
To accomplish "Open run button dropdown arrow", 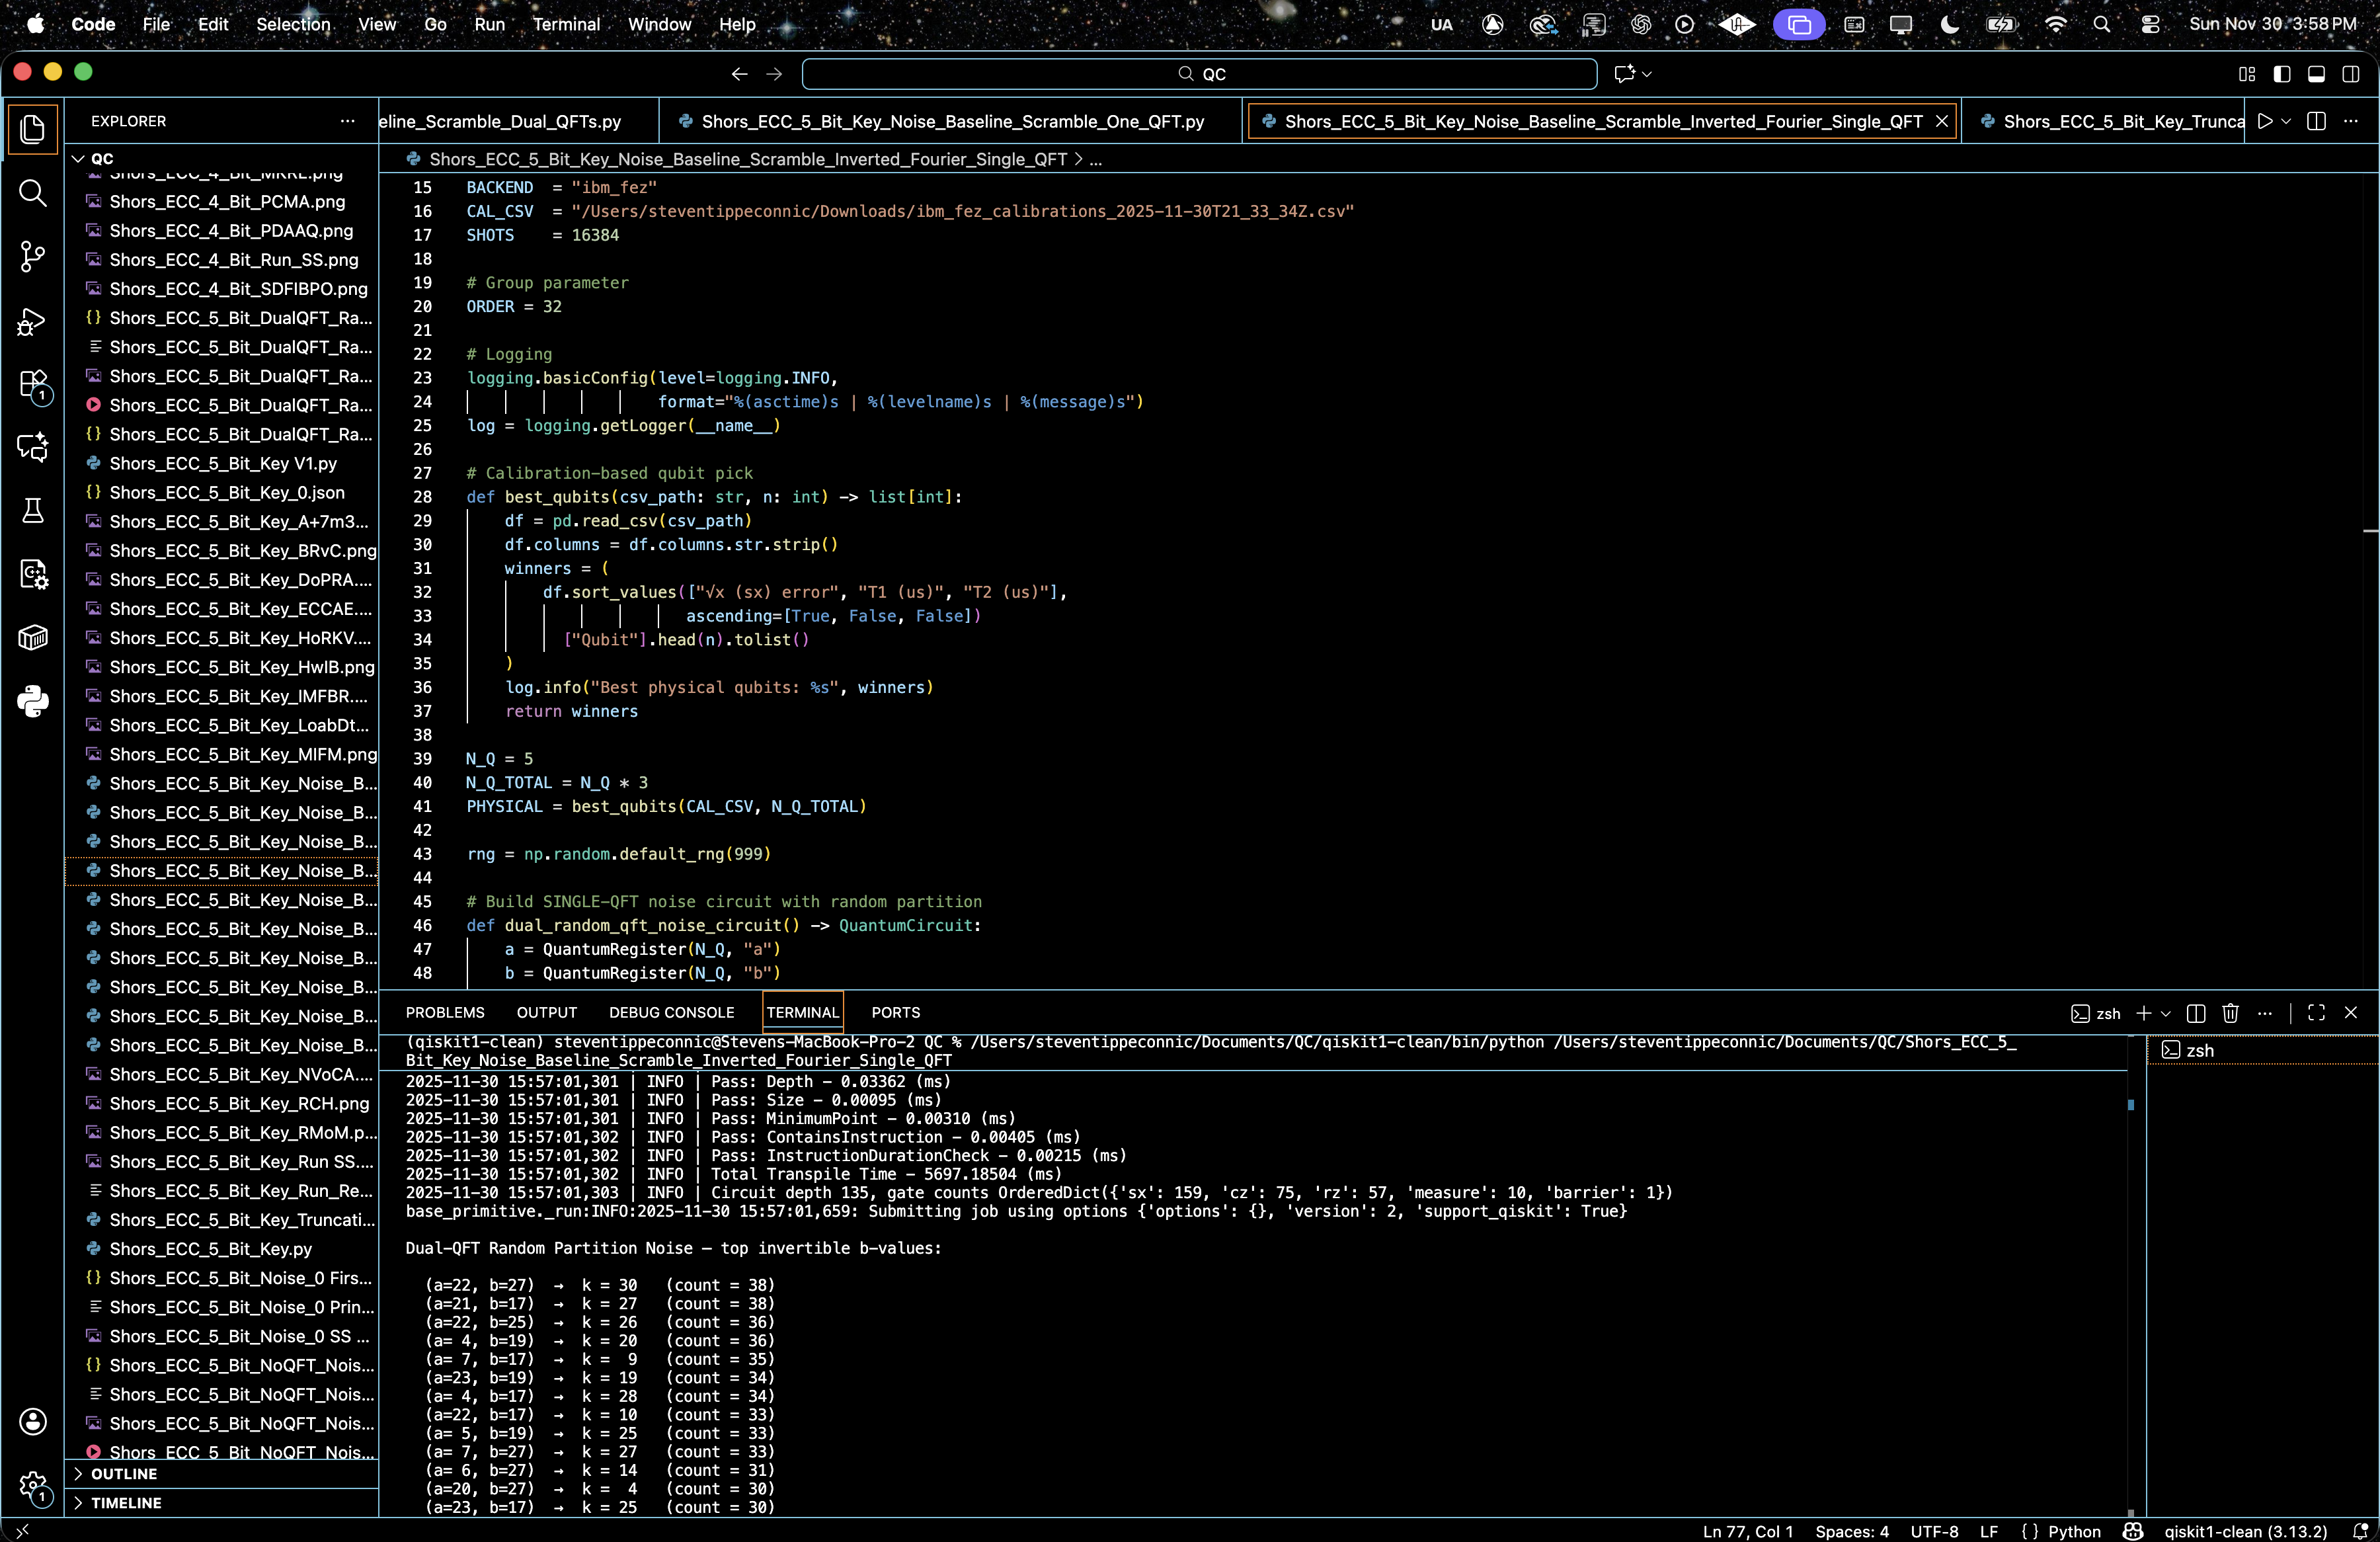I will (2287, 121).
